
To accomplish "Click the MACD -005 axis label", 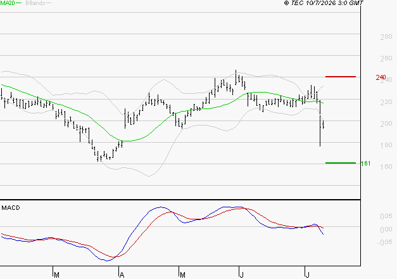I will tap(385, 242).
